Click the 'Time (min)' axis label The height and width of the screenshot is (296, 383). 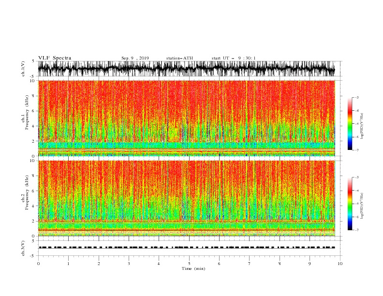[193, 268]
